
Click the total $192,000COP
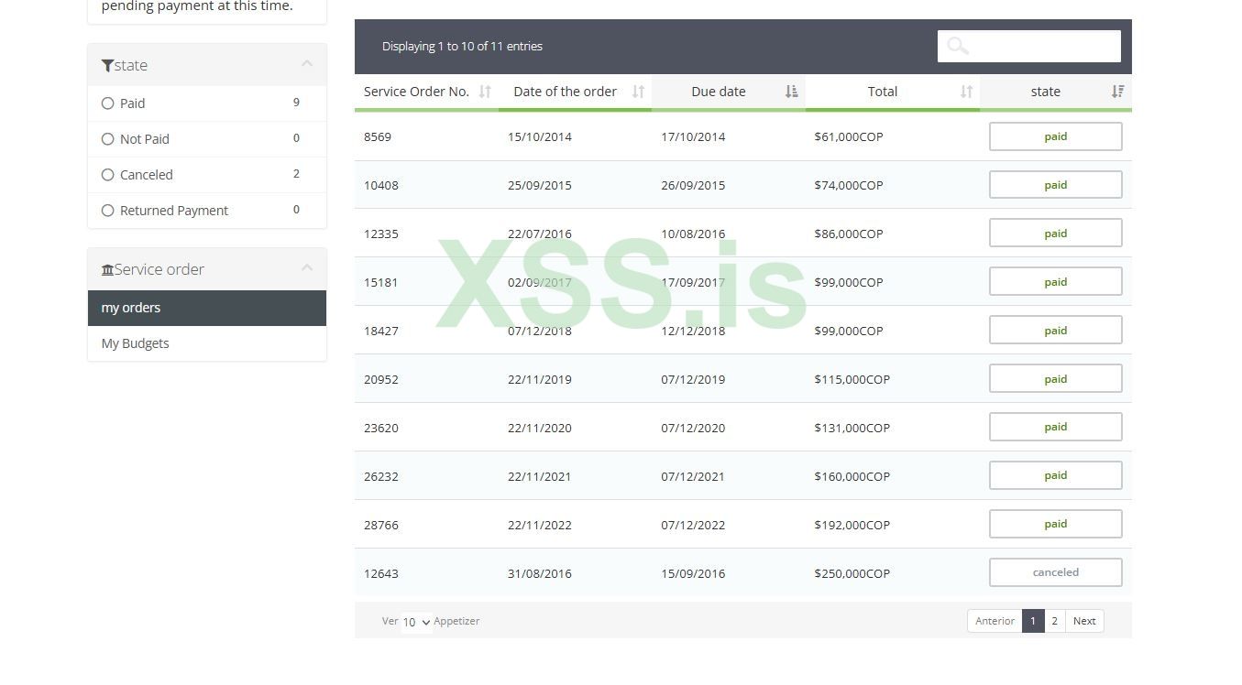(852, 526)
